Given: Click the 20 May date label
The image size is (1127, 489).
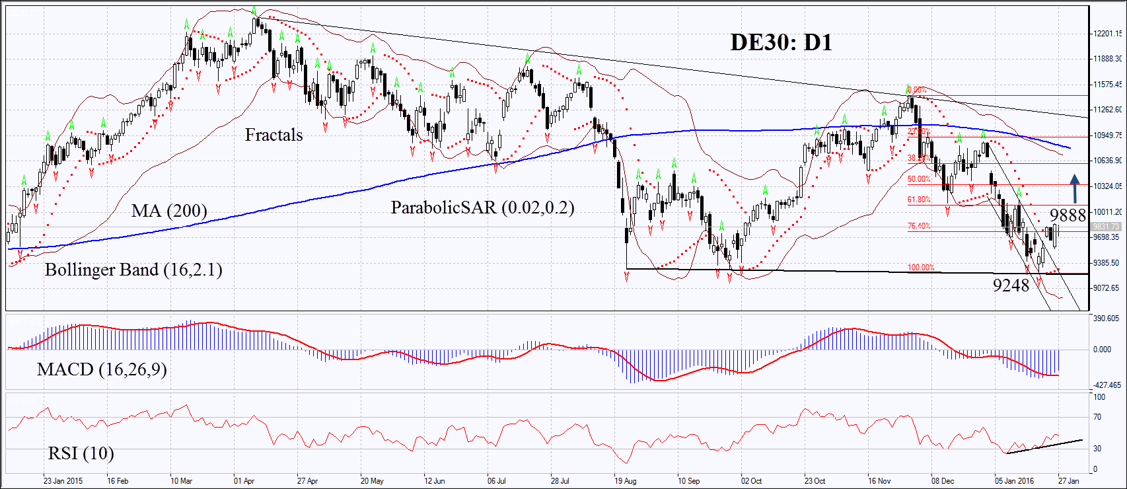Looking at the screenshot, I should pos(372,480).
